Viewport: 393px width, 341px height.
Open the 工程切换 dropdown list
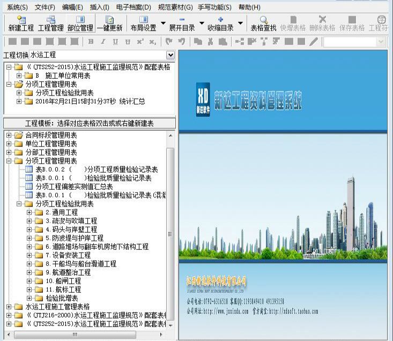(170, 55)
